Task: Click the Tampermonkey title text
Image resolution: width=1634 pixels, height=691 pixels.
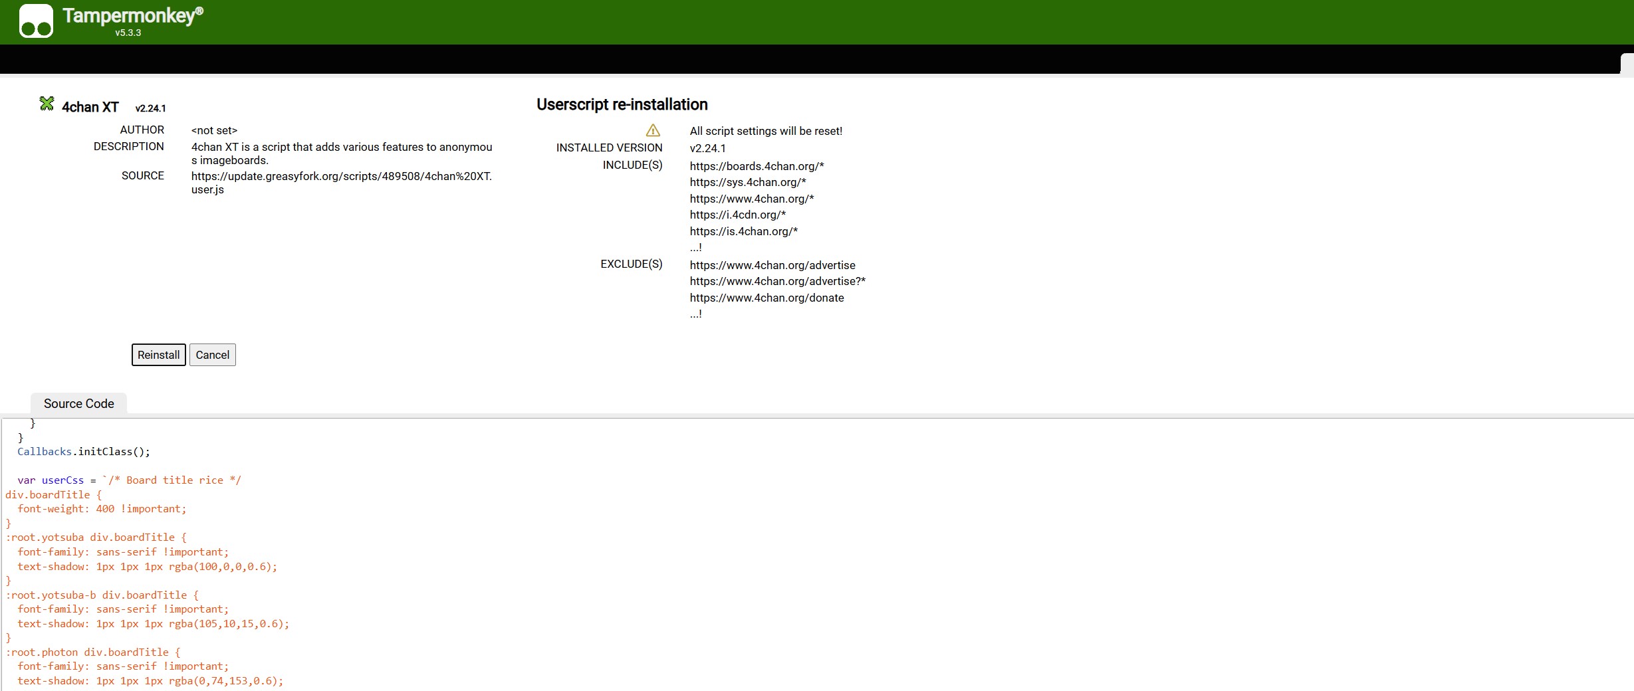Action: [133, 15]
